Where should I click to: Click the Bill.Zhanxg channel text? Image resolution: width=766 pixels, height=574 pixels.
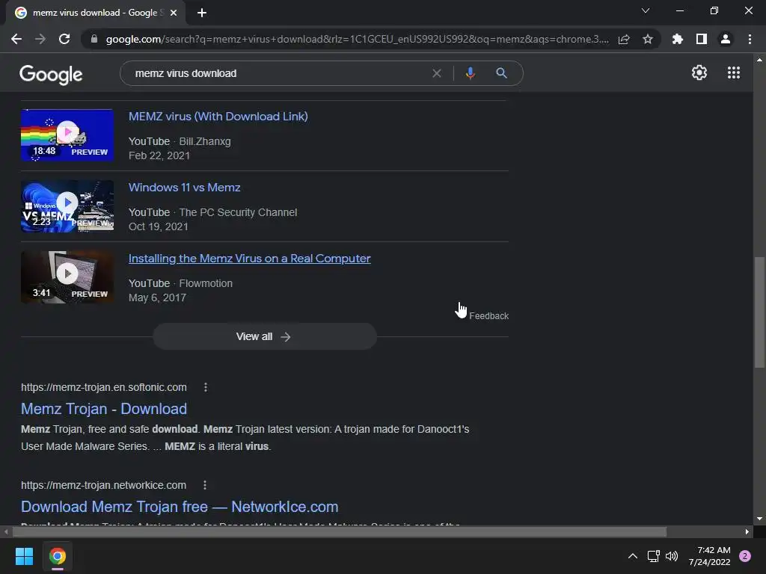click(x=205, y=141)
